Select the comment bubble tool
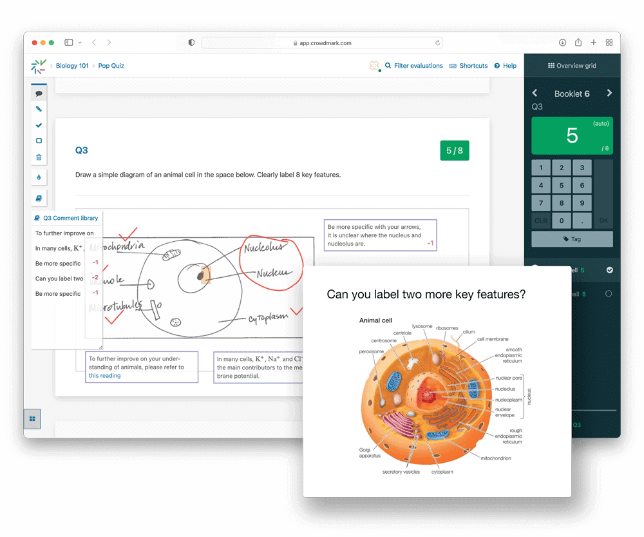The image size is (644, 537). 39,93
